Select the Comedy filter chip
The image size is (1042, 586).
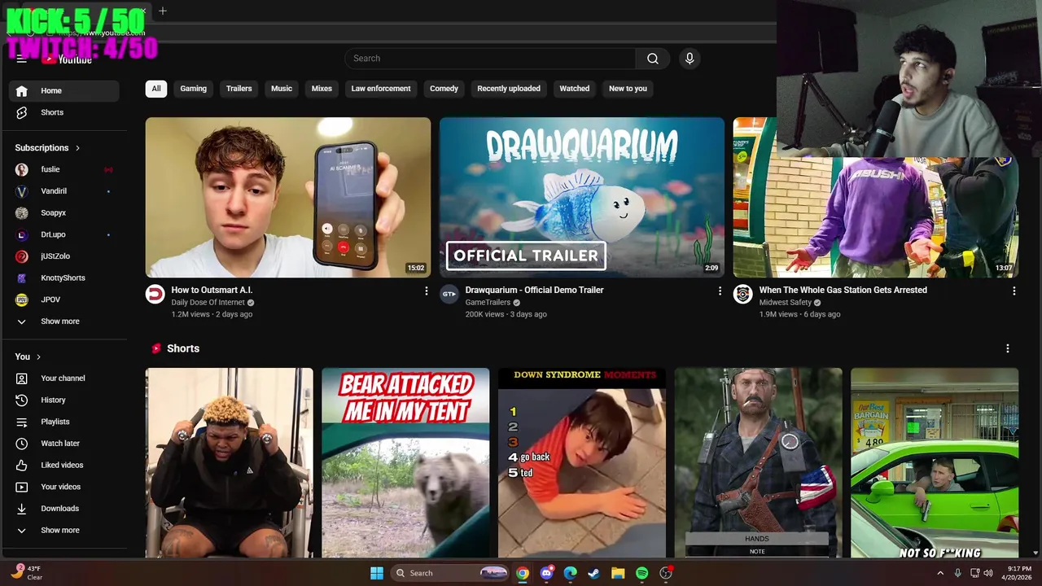[444, 89]
